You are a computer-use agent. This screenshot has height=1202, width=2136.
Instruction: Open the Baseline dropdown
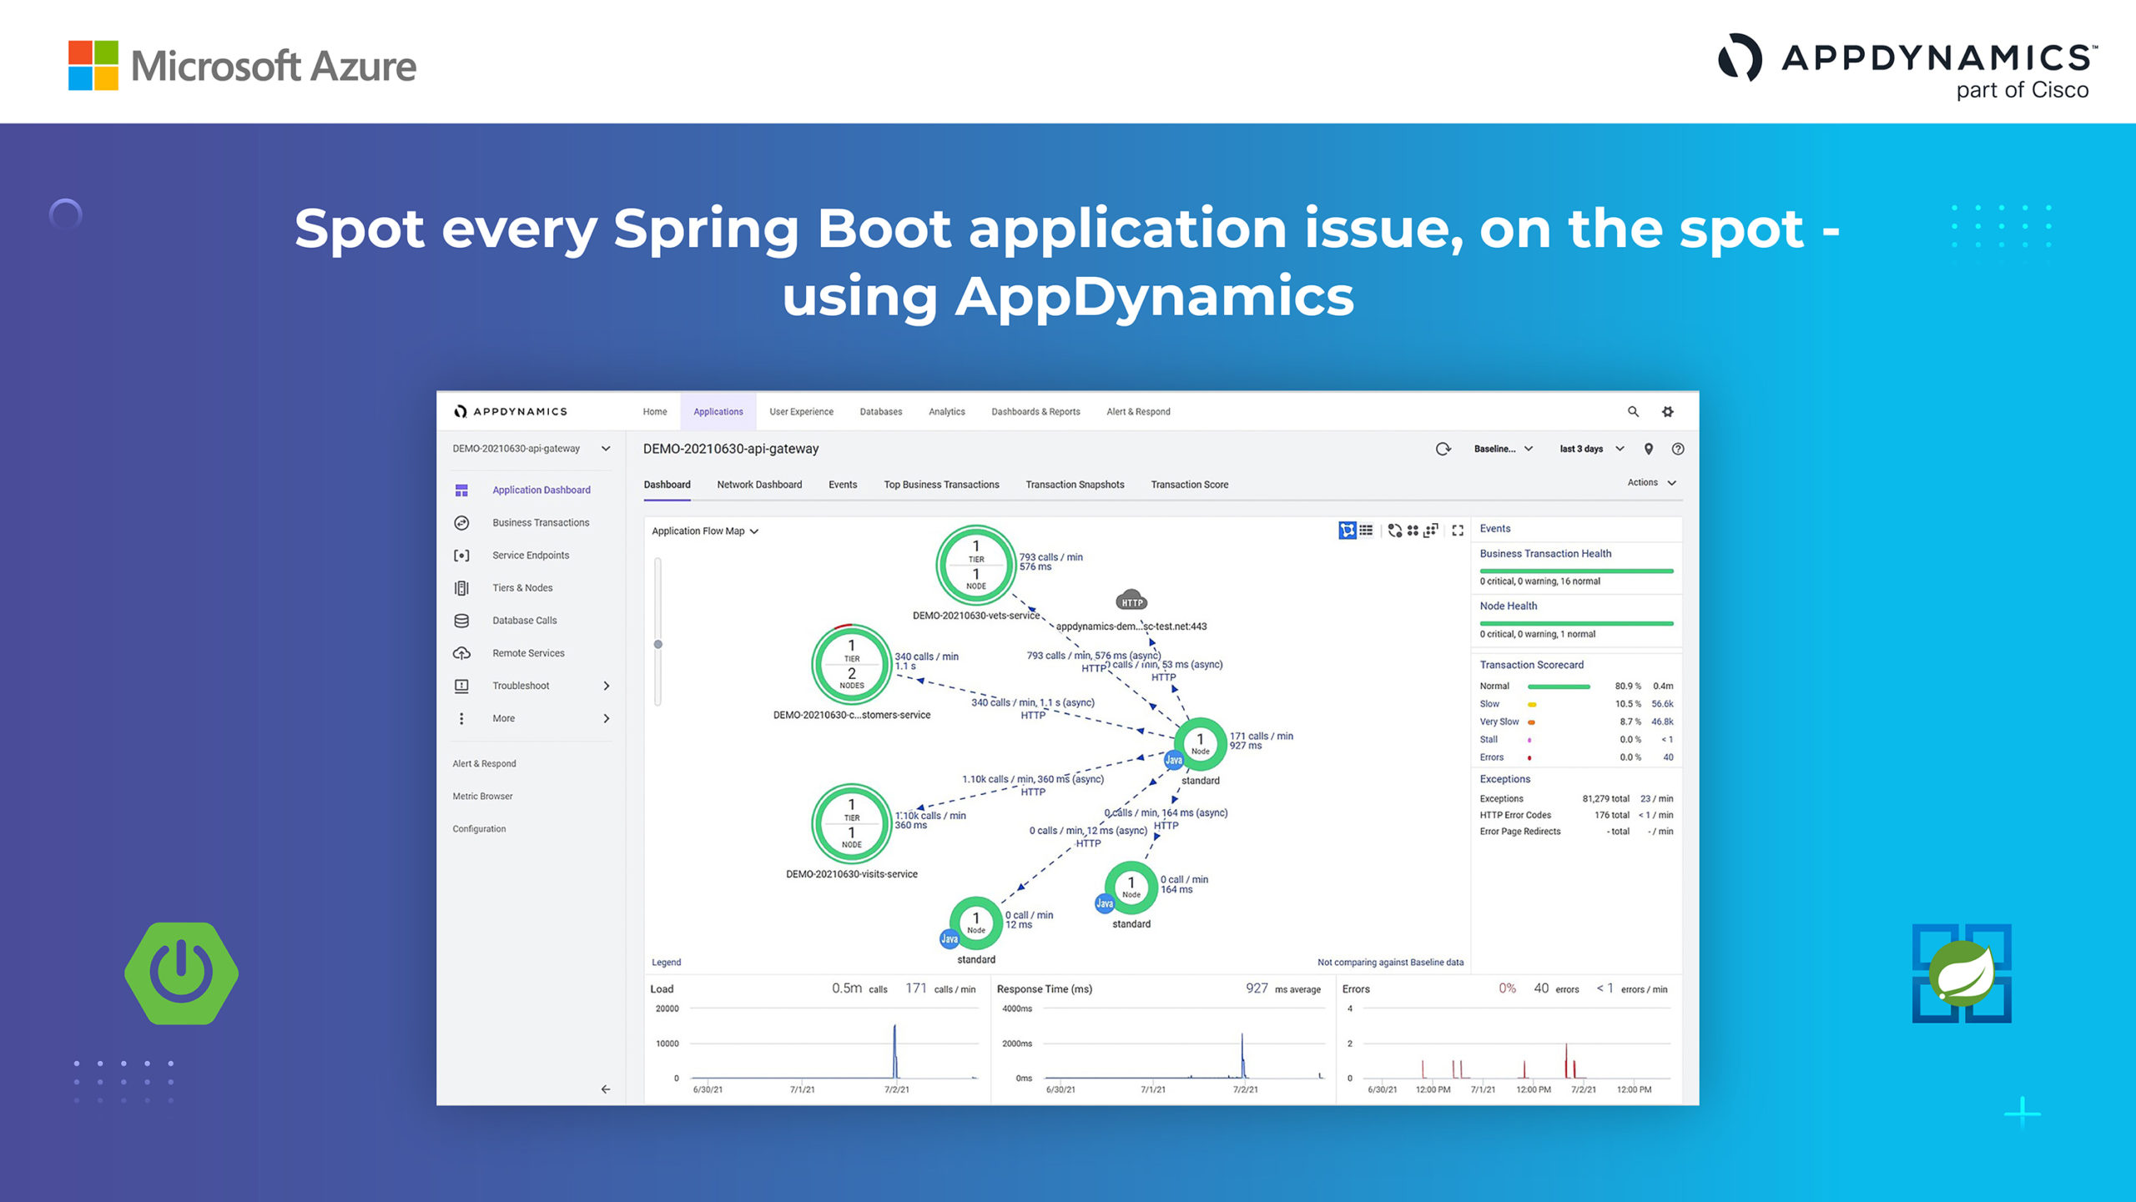pos(1503,449)
